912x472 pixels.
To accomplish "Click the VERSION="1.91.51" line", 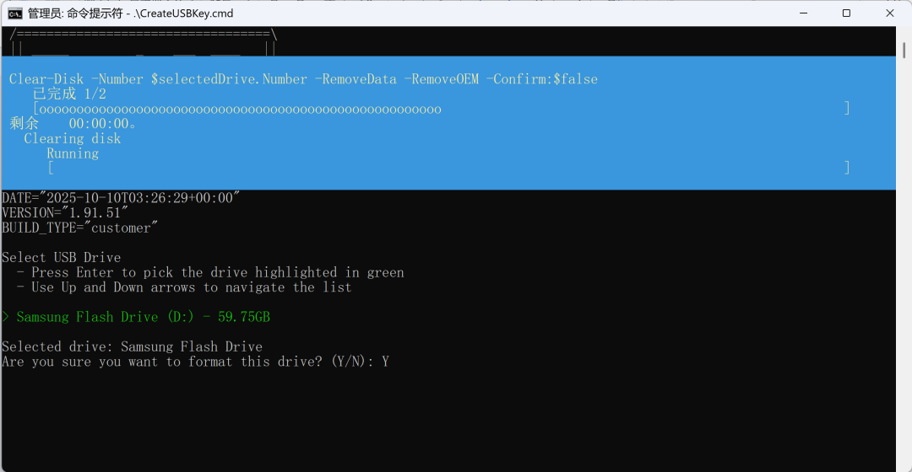I will (x=64, y=213).
